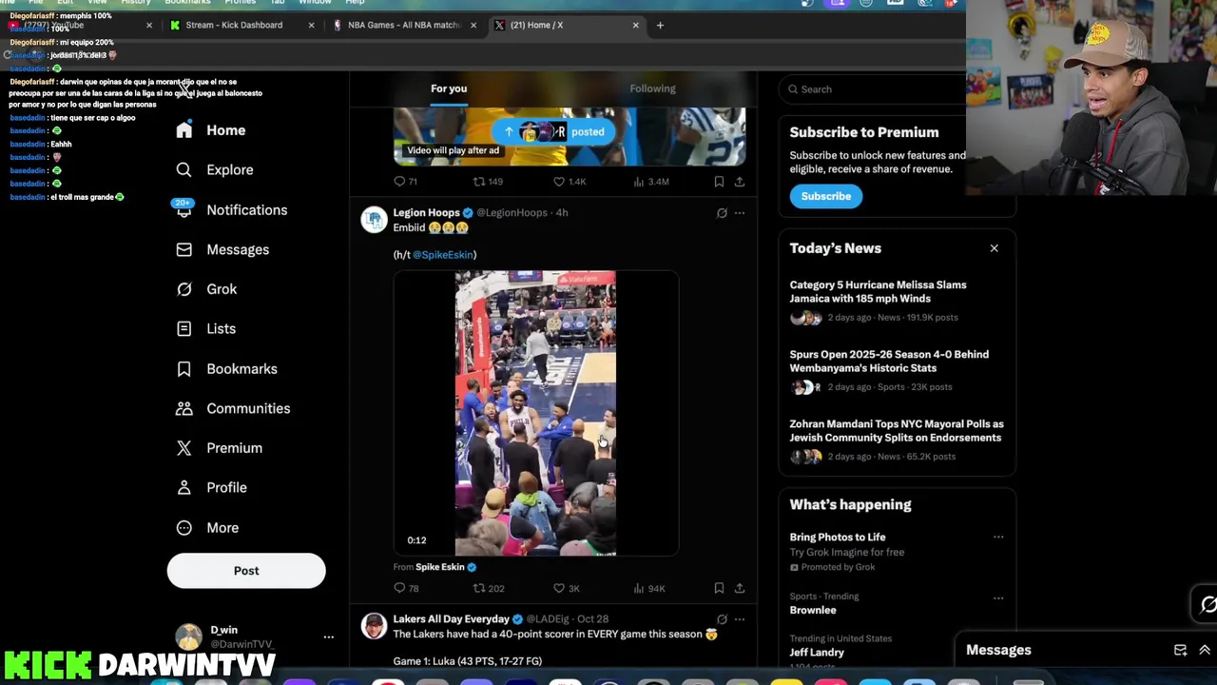Open D_win account switcher avatar
The width and height of the screenshot is (1217, 685).
point(188,636)
